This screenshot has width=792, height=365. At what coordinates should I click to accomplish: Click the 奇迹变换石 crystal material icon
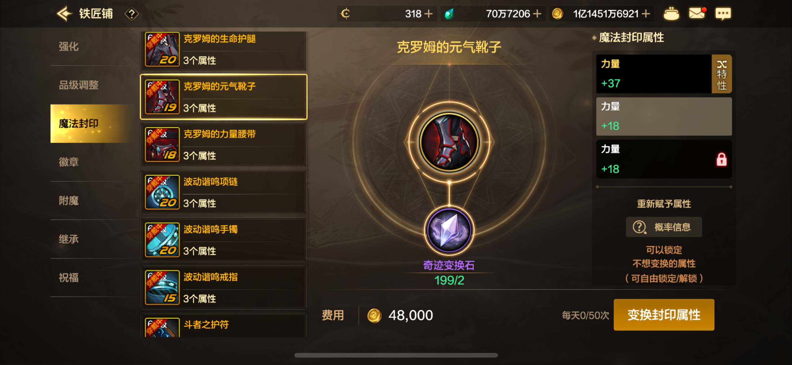[x=449, y=230]
